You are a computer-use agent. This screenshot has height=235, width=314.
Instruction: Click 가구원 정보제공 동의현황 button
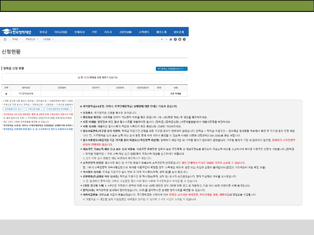(58, 109)
